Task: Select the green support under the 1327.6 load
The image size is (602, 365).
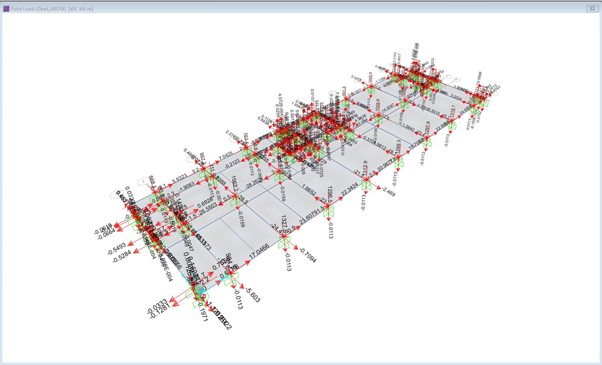Action: (x=285, y=241)
